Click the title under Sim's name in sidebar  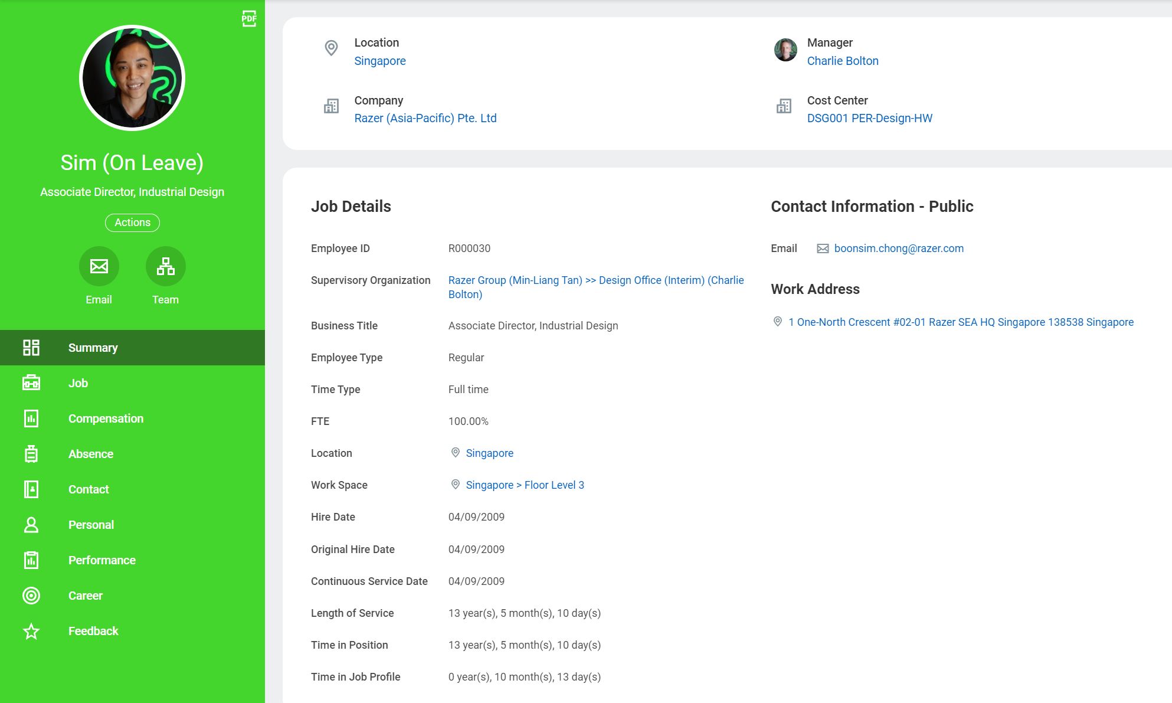(x=132, y=192)
